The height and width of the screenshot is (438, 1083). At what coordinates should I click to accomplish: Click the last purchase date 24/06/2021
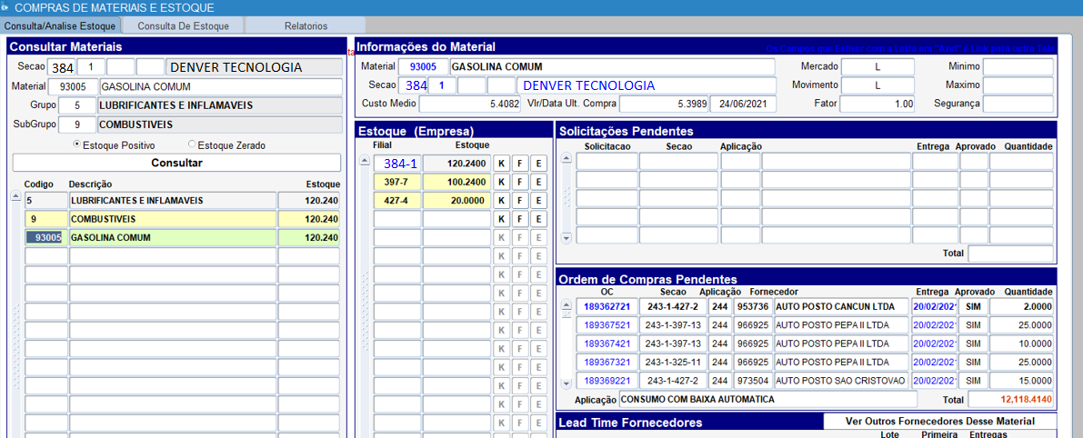click(743, 105)
